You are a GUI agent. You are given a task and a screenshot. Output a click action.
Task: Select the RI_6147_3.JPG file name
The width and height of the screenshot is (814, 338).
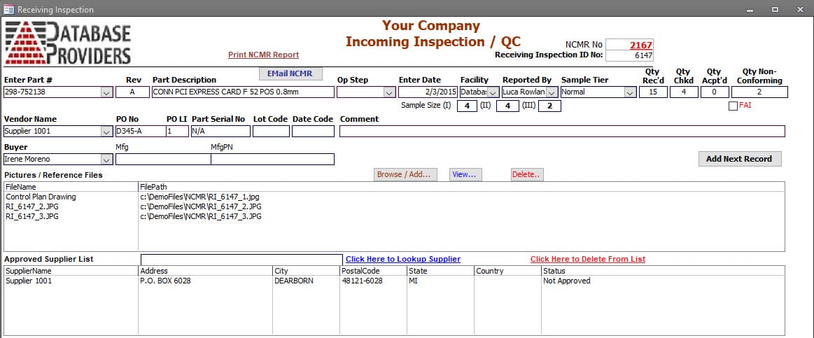(x=32, y=216)
